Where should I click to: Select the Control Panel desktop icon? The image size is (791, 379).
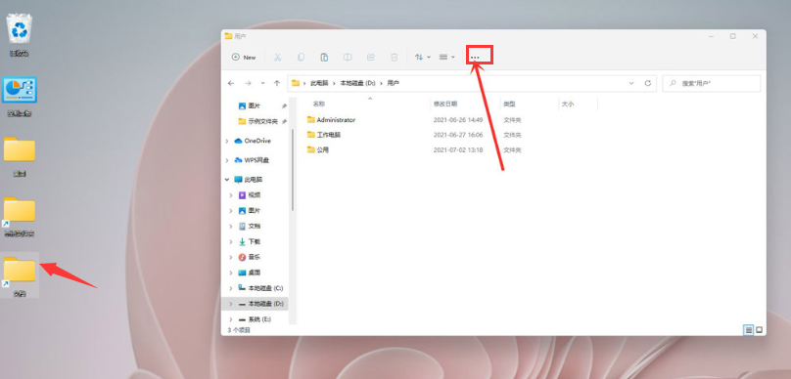(20, 97)
